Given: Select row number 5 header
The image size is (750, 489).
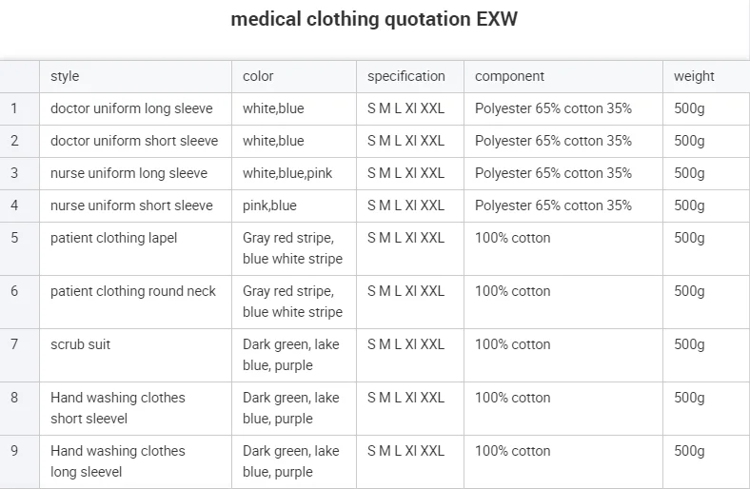Looking at the screenshot, I should (20, 248).
